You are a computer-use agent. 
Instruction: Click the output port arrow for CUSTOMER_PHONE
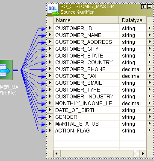click(150, 69)
